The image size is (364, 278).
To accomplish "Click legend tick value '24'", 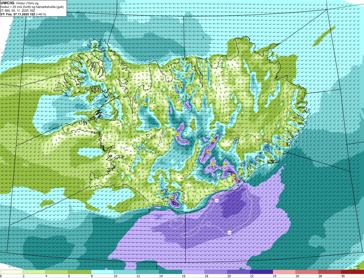I will tap(274, 276).
